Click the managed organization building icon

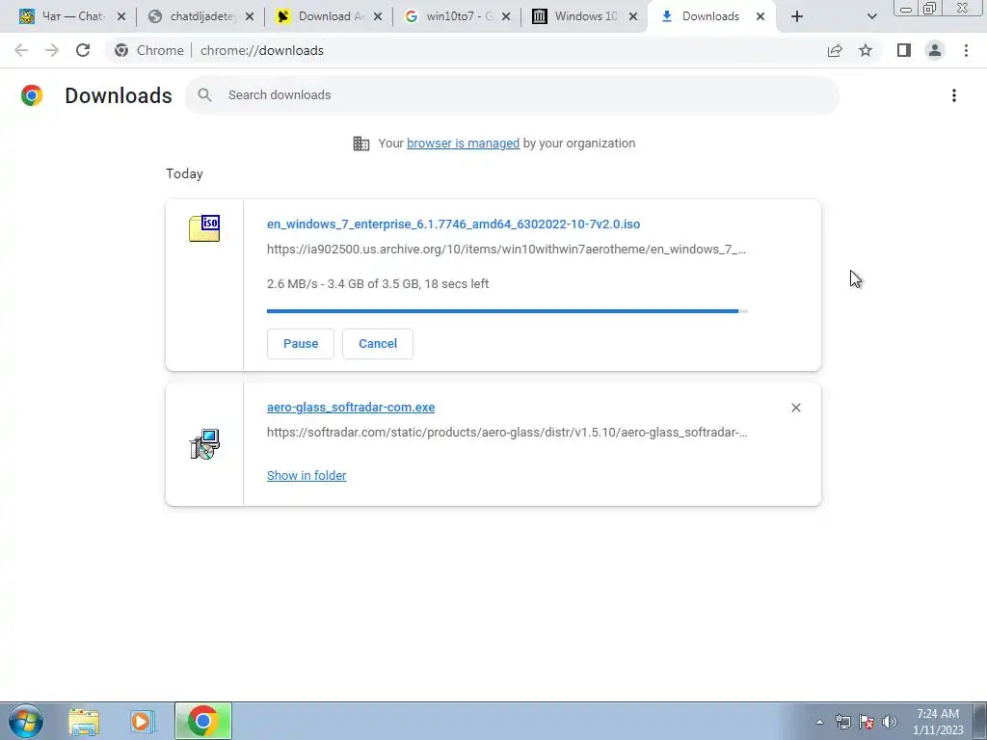[360, 144]
